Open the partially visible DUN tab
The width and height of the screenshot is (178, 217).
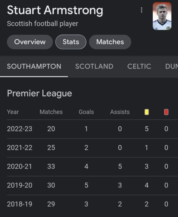[171, 66]
